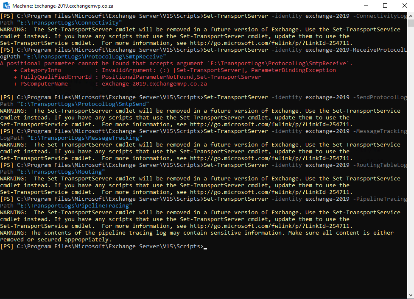Close the Exchange-2019 shell window
The image size is (414, 299).
pyautogui.click(x=405, y=6)
